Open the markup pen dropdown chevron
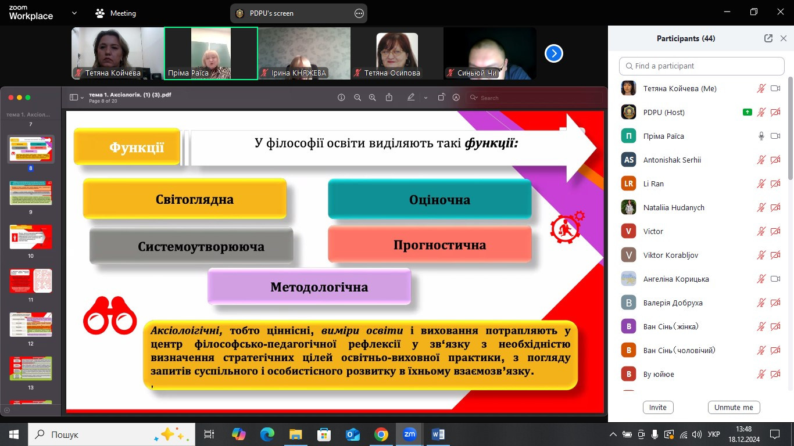Viewport: 794px width, 446px height. tap(425, 98)
